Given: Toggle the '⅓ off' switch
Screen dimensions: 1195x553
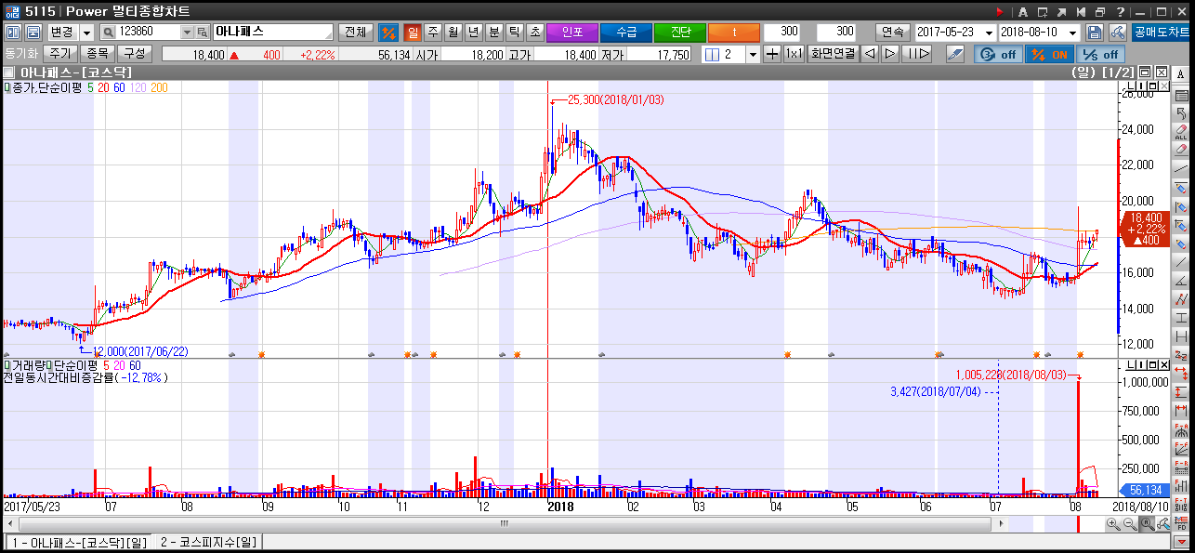Looking at the screenshot, I should click(1099, 54).
